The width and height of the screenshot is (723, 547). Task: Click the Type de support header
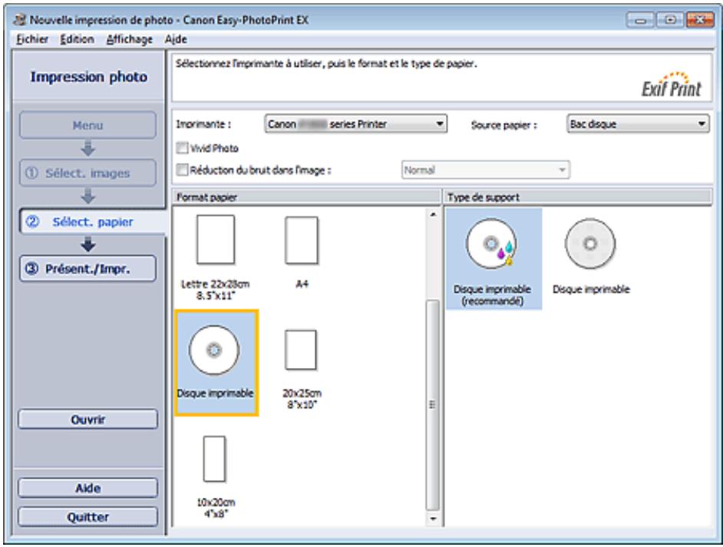point(578,197)
